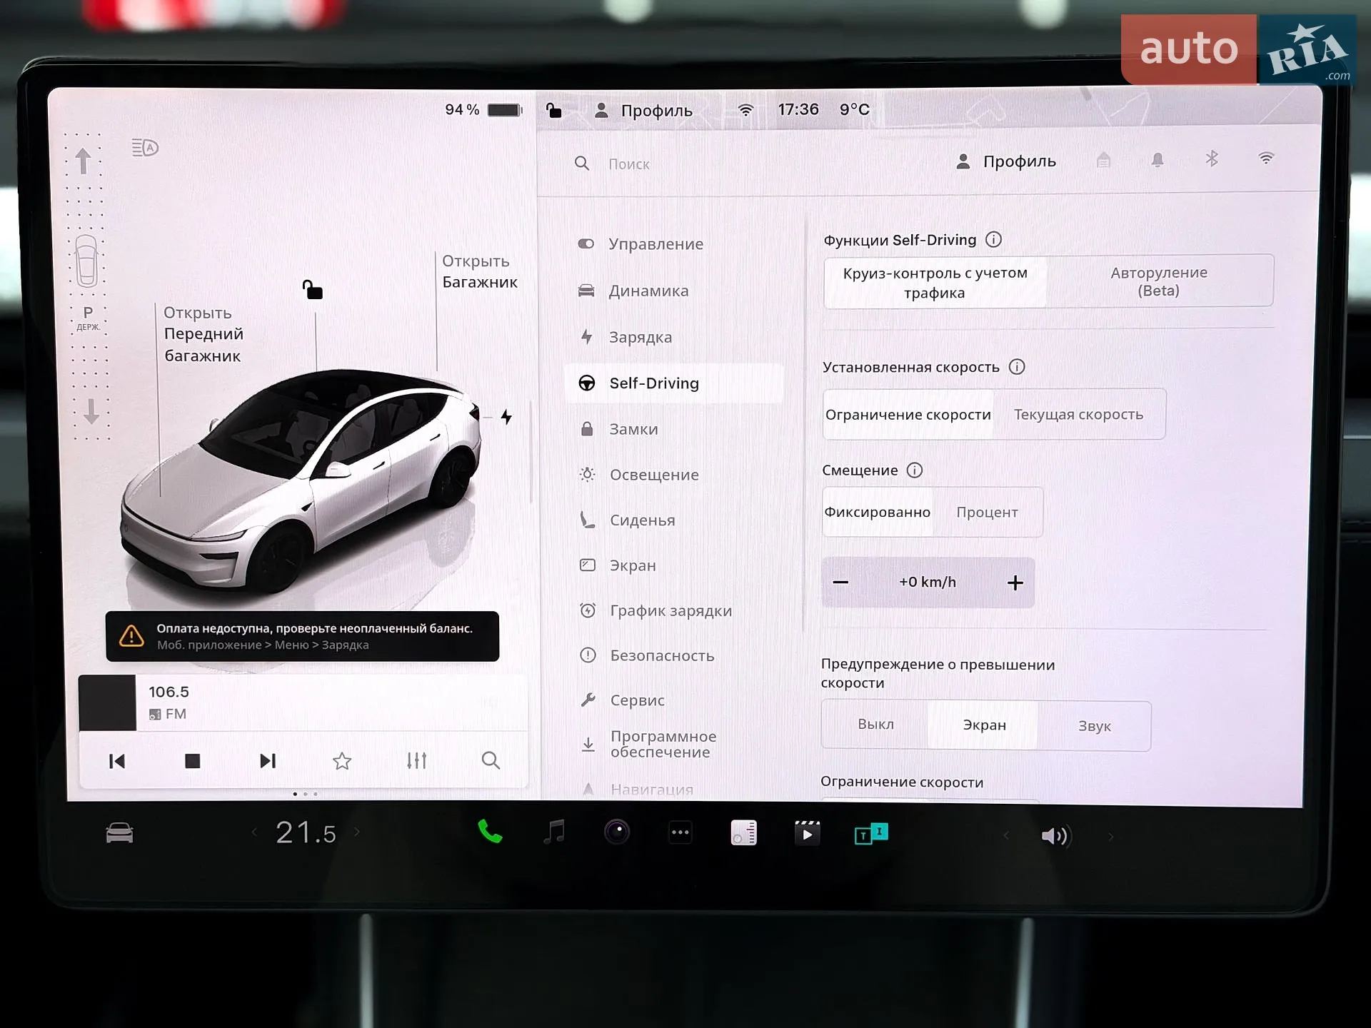The width and height of the screenshot is (1371, 1028).
Task: Open the Self-Driving settings section
Action: click(x=673, y=383)
